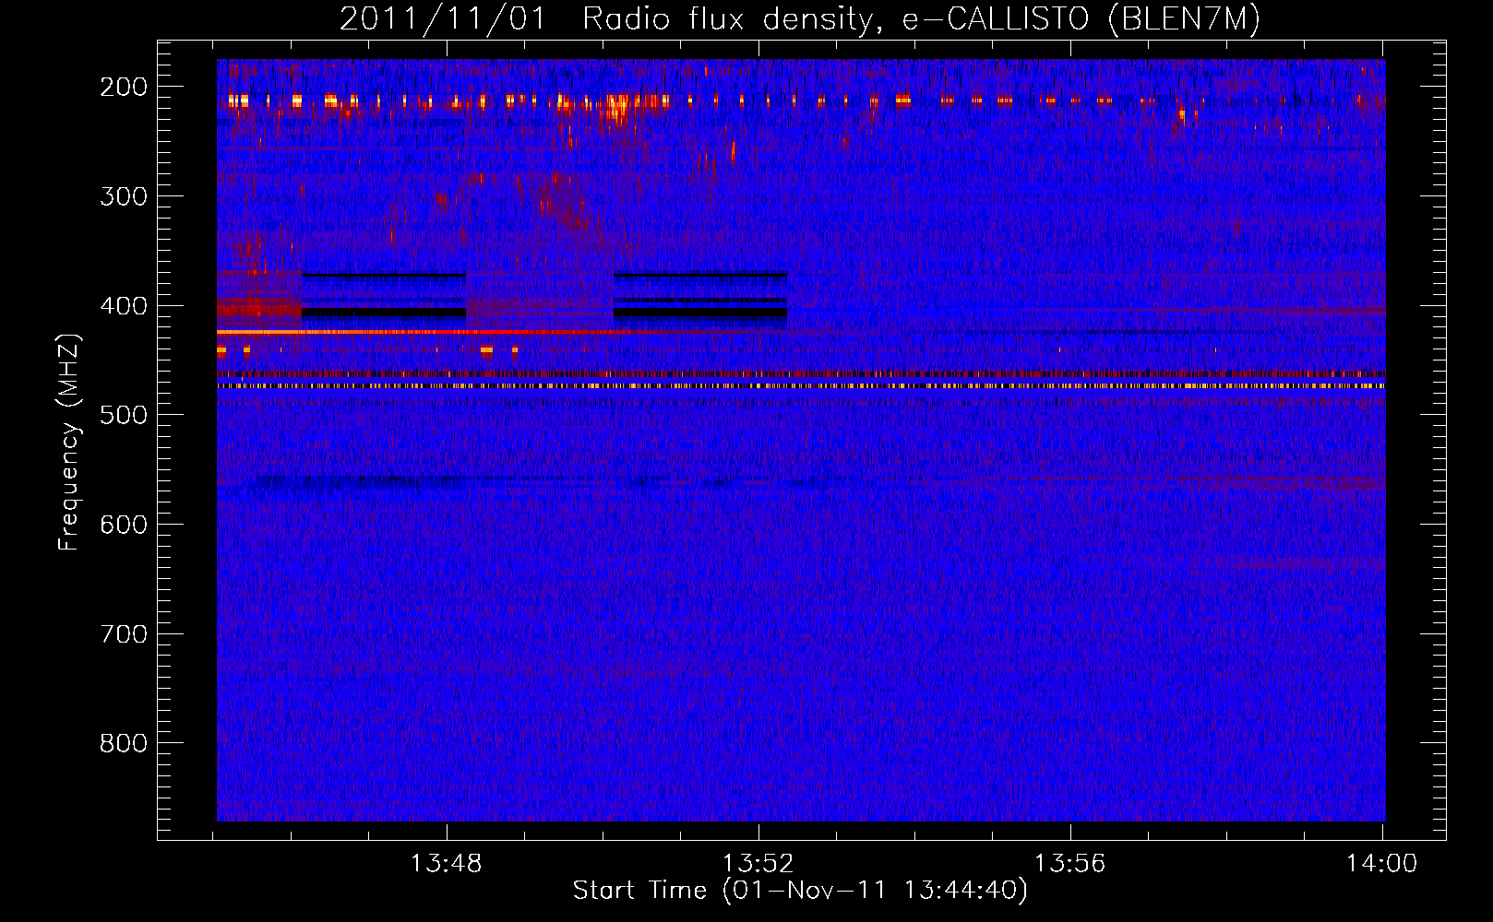Click the plot title '2011/11/01 Radio flux density'
The width and height of the screenshot is (1493, 922).
799,18
